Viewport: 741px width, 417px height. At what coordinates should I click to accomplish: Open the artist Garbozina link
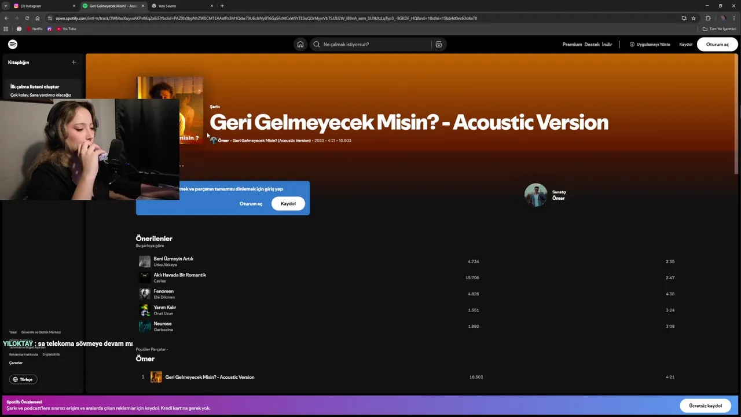point(163,330)
